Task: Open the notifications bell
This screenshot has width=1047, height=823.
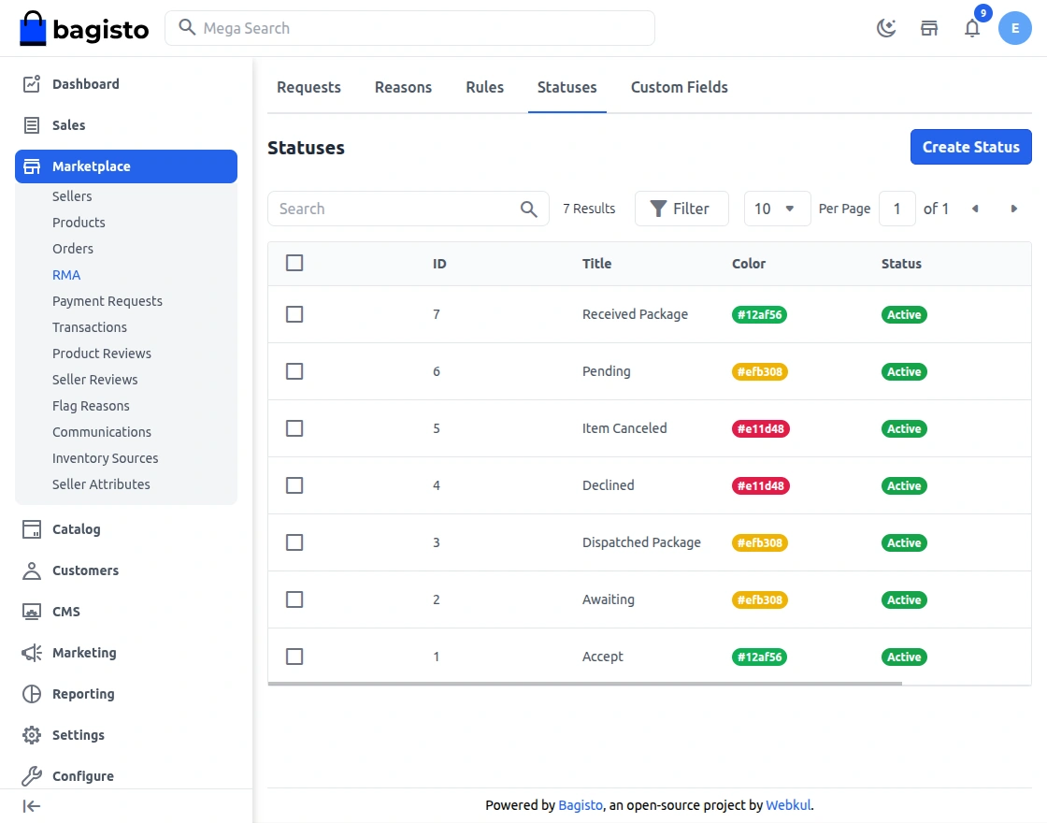Action: click(972, 28)
